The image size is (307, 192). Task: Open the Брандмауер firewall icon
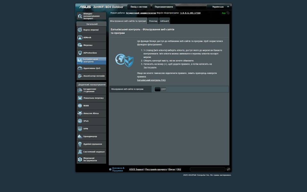(x=80, y=136)
